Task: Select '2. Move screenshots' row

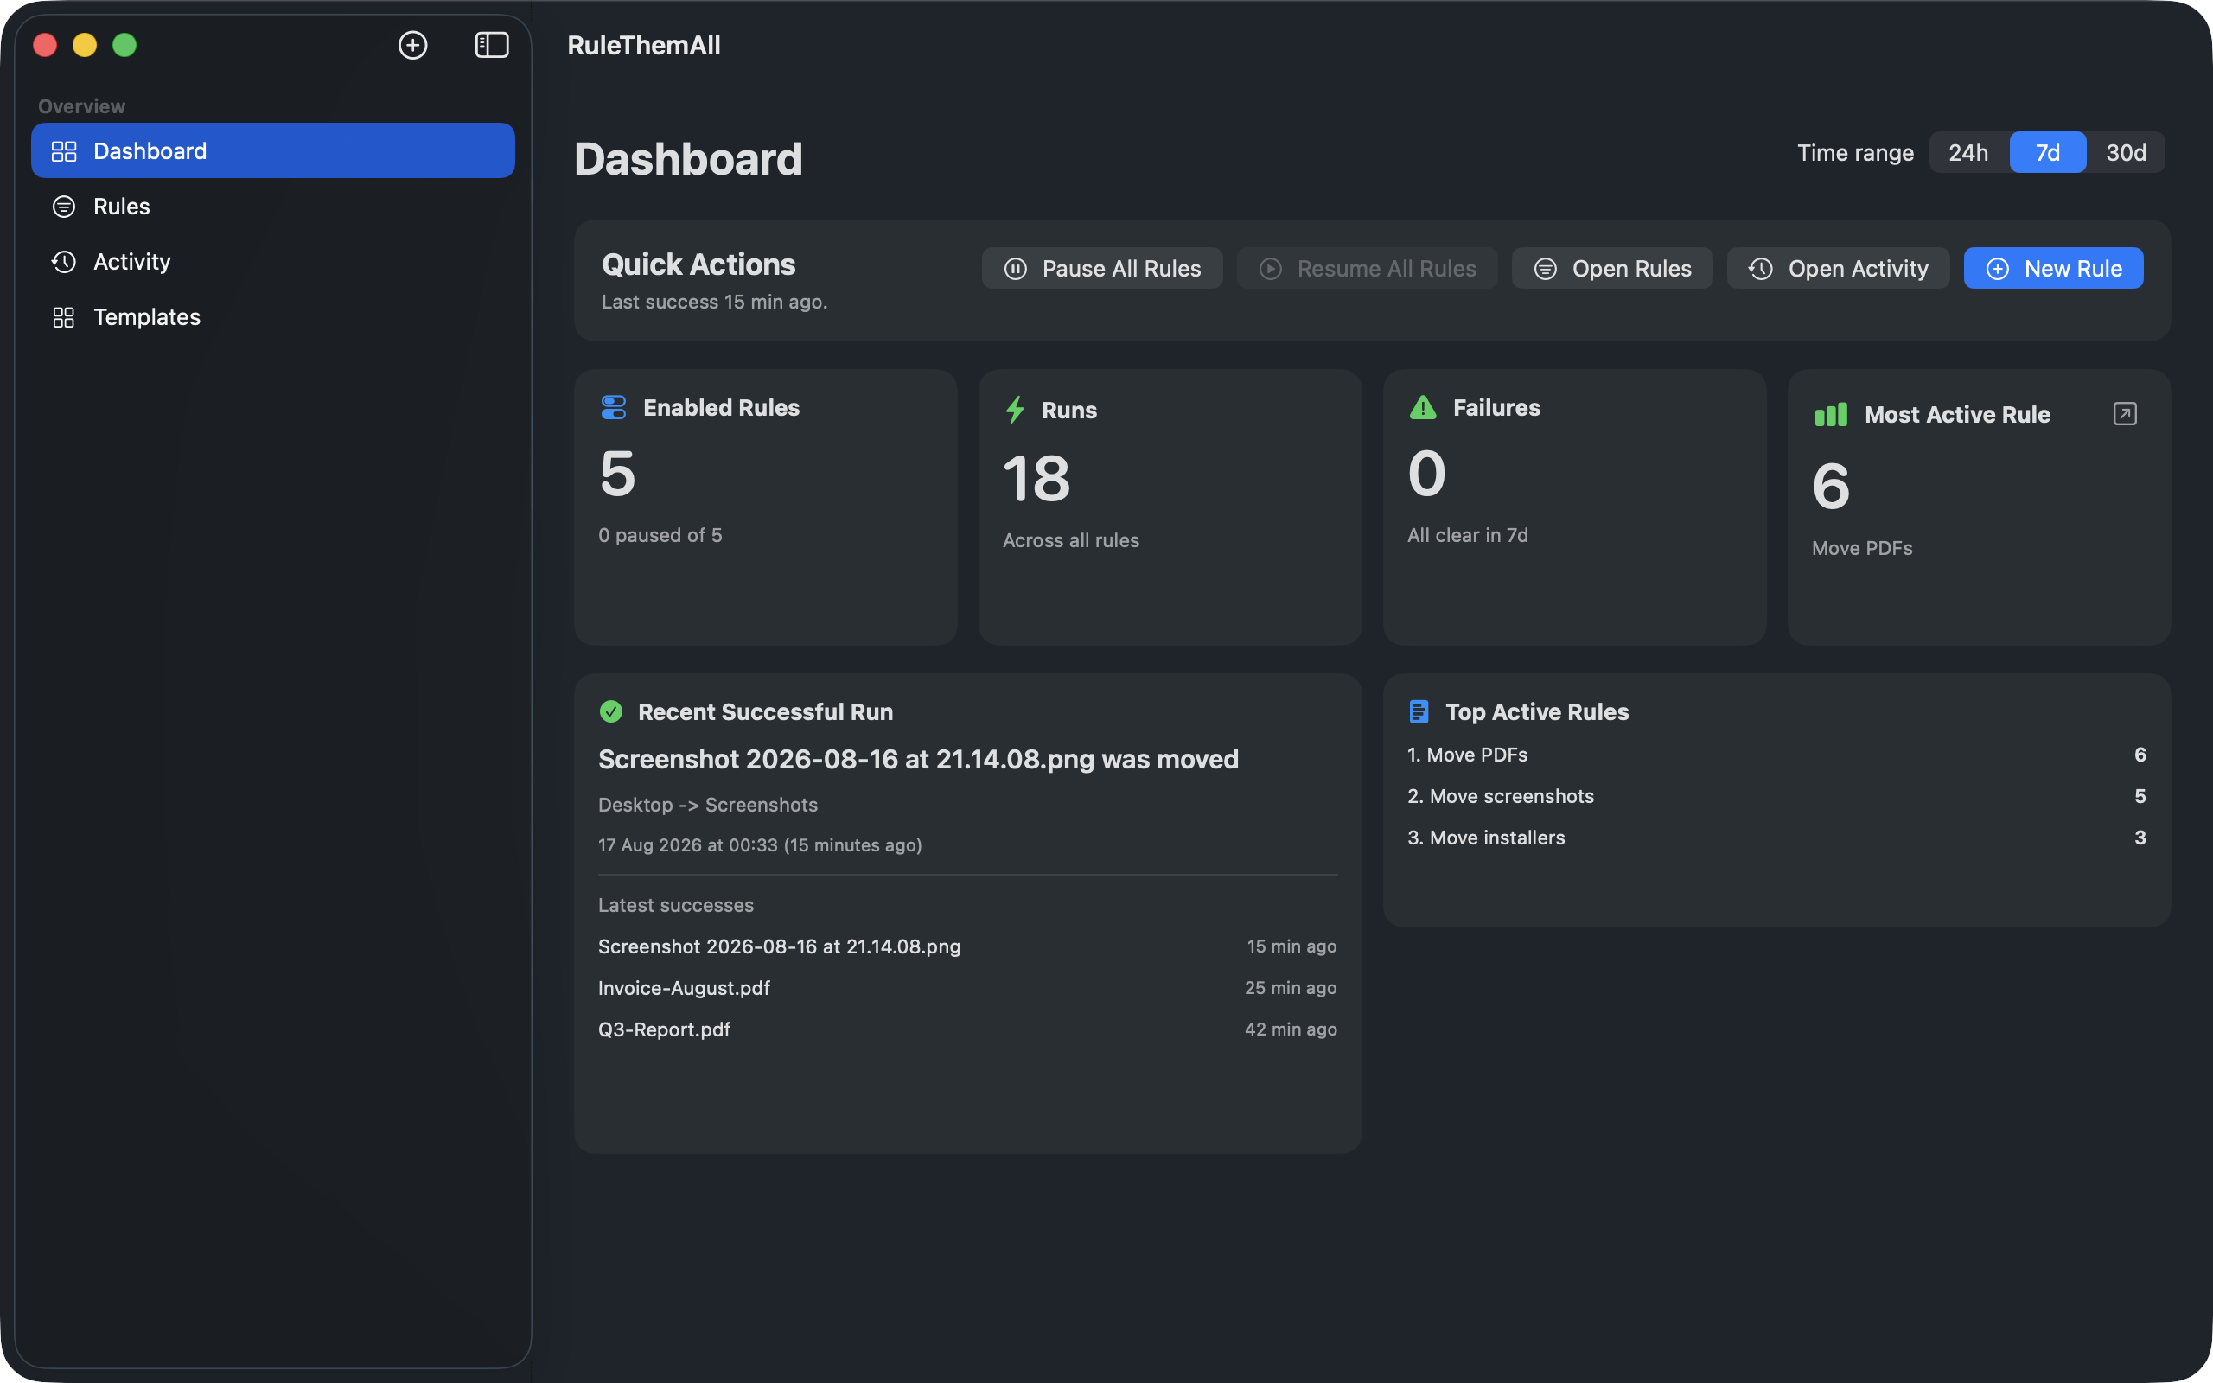Action: (x=1776, y=797)
